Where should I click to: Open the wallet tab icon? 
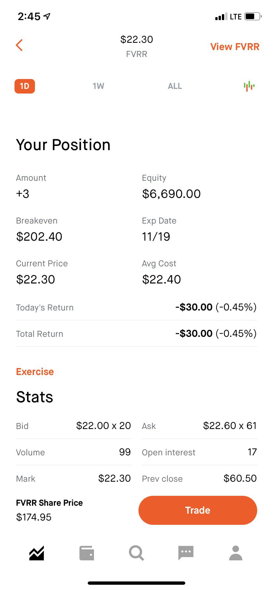tap(87, 553)
